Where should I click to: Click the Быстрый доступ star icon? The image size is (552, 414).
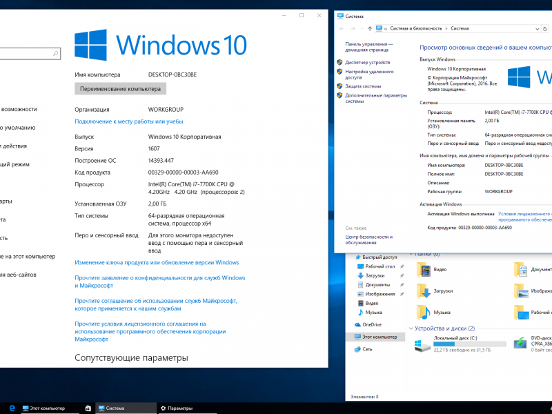pos(358,257)
